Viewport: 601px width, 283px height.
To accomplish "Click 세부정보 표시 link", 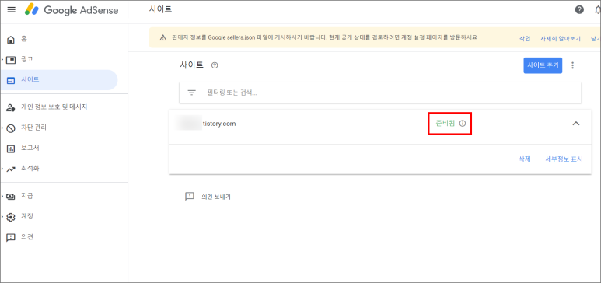I will pyautogui.click(x=564, y=159).
